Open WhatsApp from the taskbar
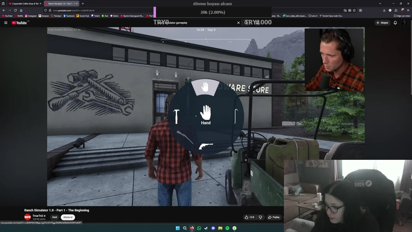This screenshot has width=412, height=232. (x=199, y=228)
